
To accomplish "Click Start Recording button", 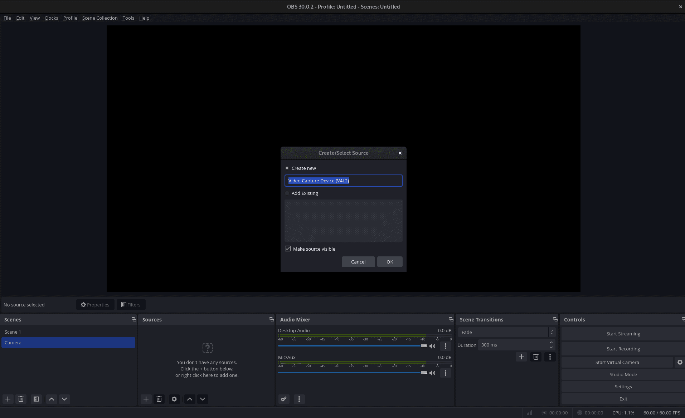I will coord(623,349).
